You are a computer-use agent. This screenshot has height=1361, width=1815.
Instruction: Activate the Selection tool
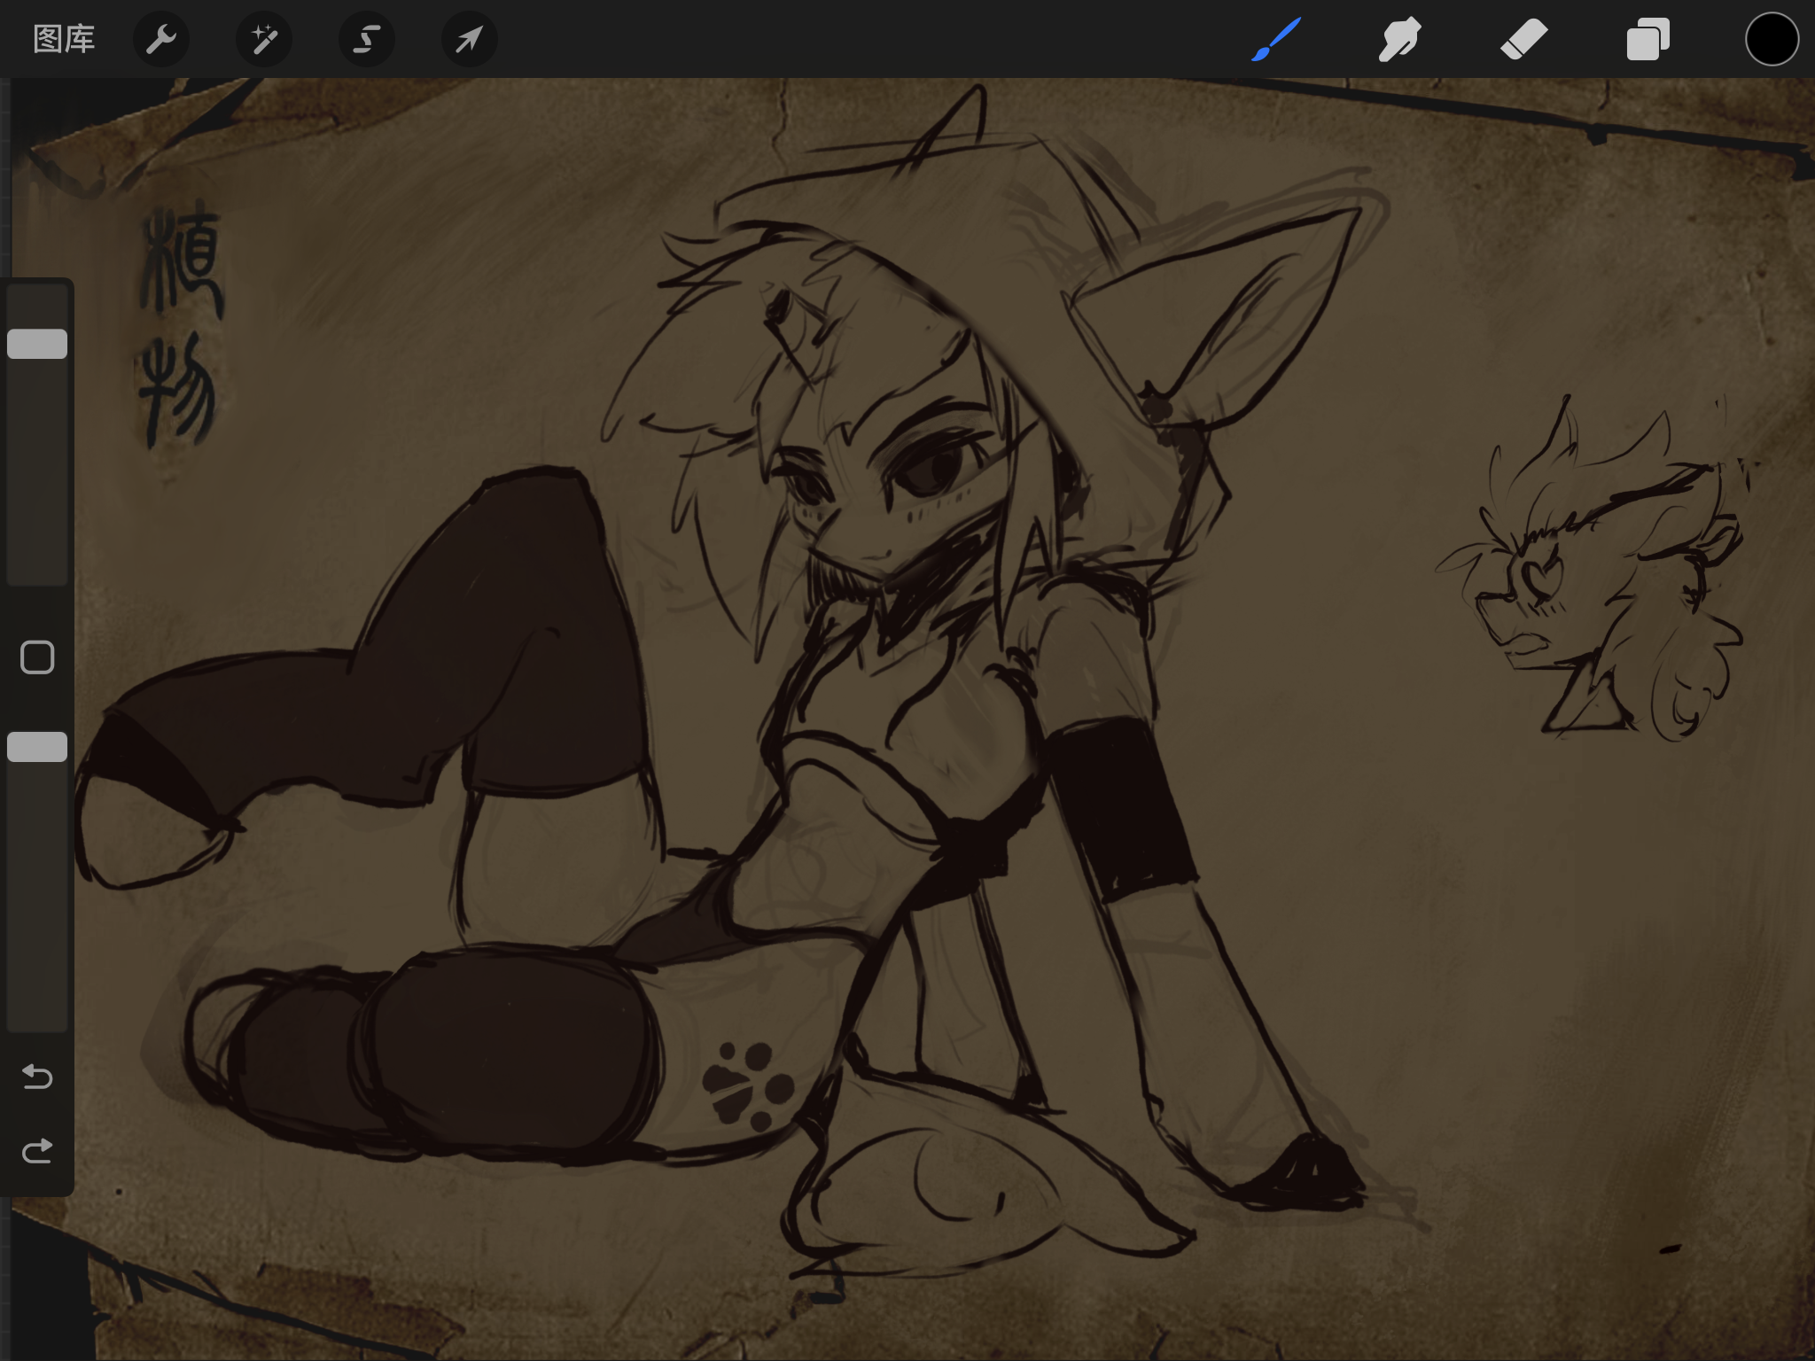coord(366,39)
